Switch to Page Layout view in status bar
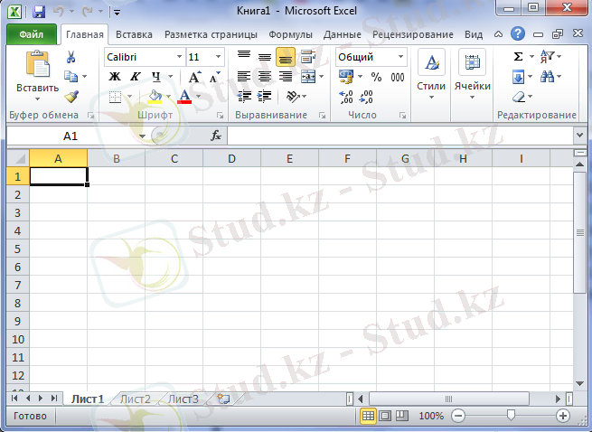The height and width of the screenshot is (432, 592). pos(384,416)
